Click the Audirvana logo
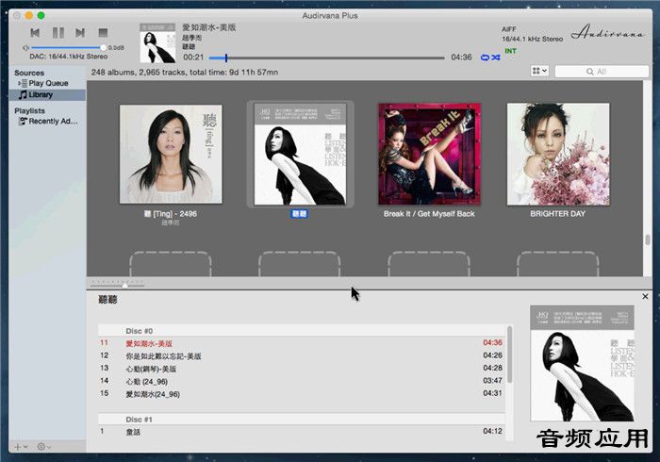Viewport: 660px width, 462px height. (608, 33)
